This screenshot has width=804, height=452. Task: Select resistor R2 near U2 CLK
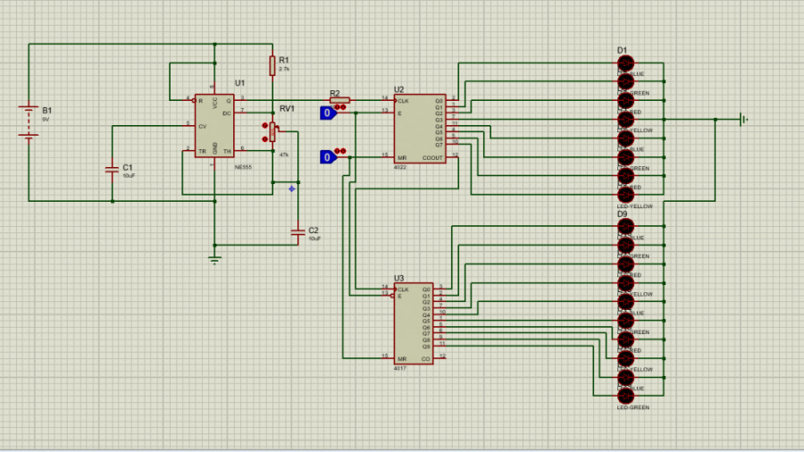point(339,100)
